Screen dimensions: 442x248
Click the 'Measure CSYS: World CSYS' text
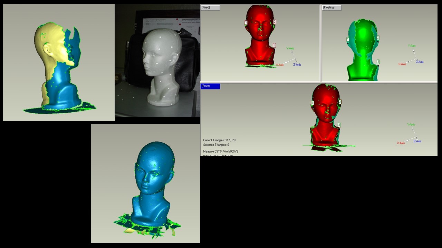(x=221, y=152)
